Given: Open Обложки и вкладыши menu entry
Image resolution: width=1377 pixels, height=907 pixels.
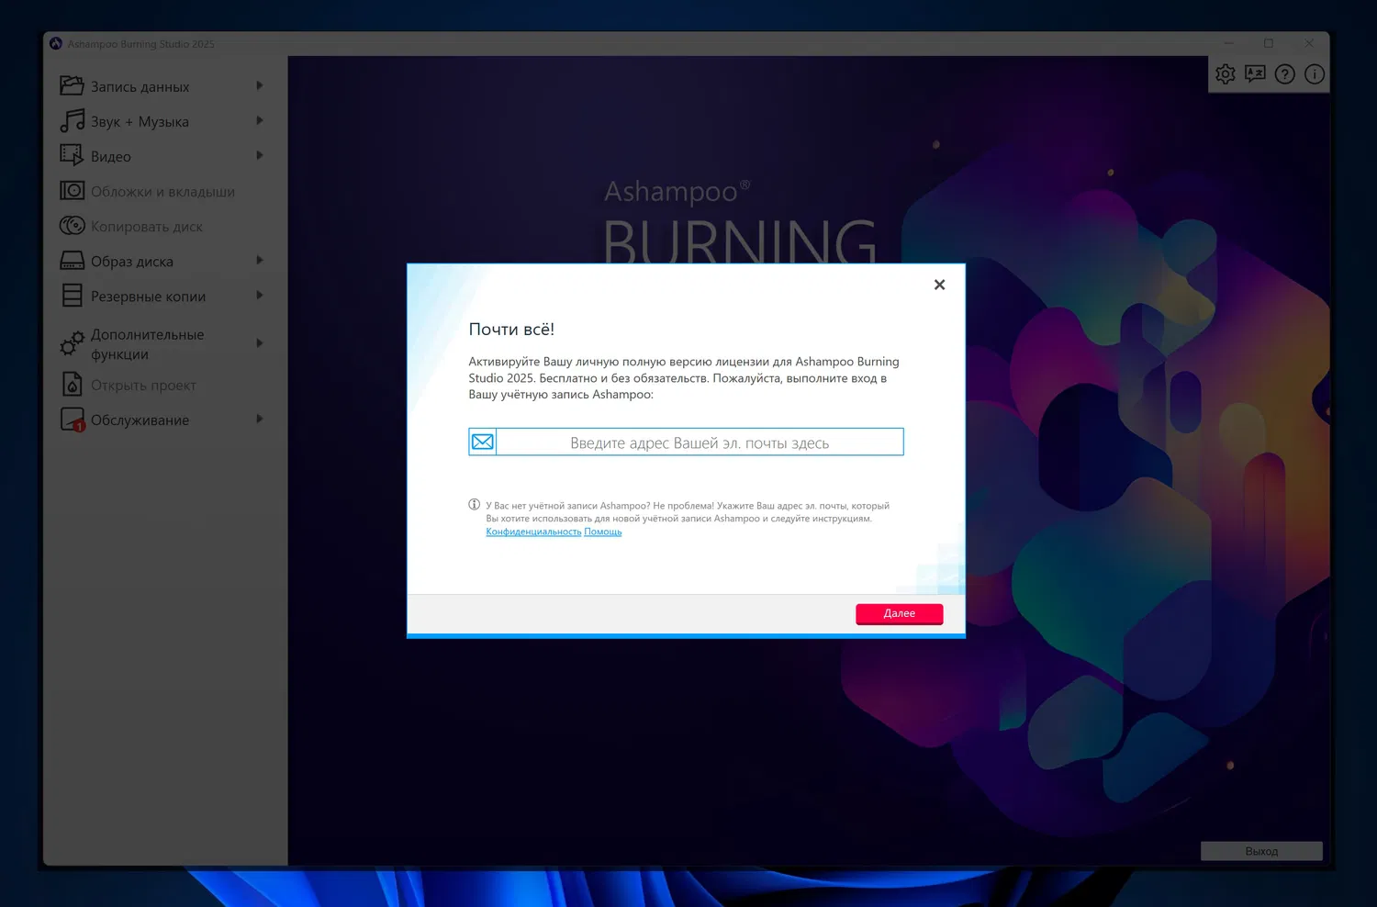Looking at the screenshot, I should pyautogui.click(x=163, y=191).
